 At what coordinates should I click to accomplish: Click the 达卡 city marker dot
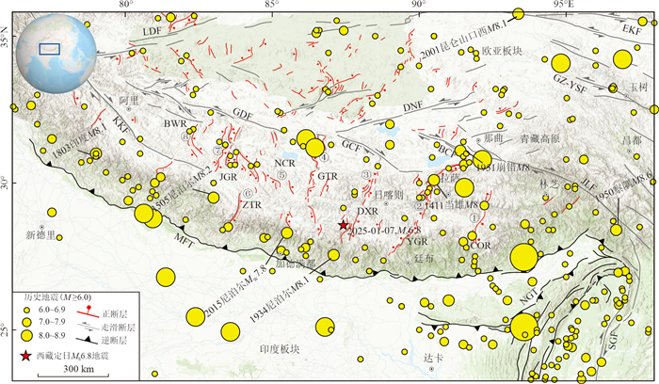[431, 368]
